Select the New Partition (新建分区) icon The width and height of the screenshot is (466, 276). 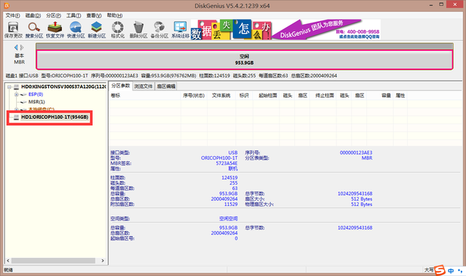tap(97, 30)
